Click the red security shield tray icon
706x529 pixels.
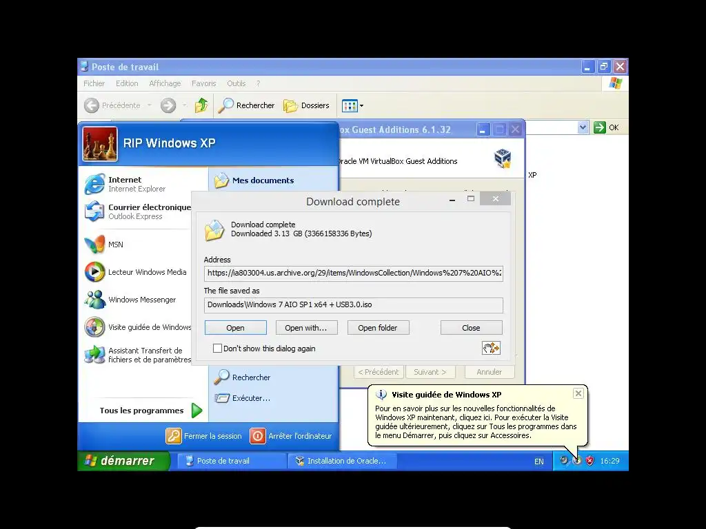click(590, 461)
